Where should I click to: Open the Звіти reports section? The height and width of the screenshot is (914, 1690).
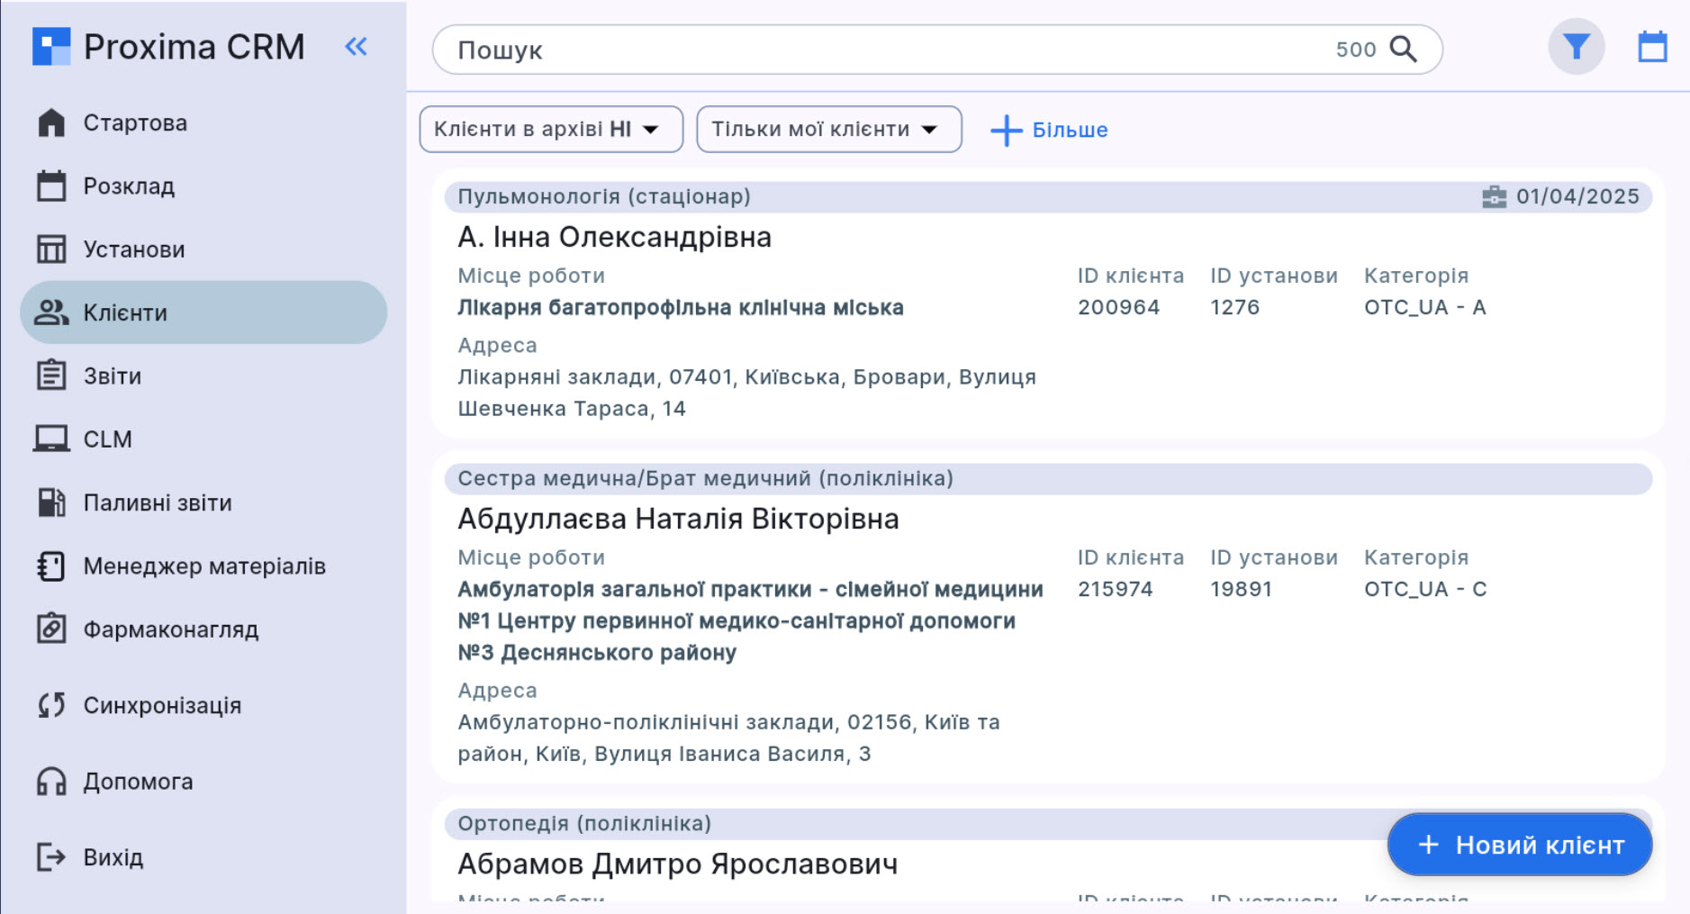coord(112,376)
